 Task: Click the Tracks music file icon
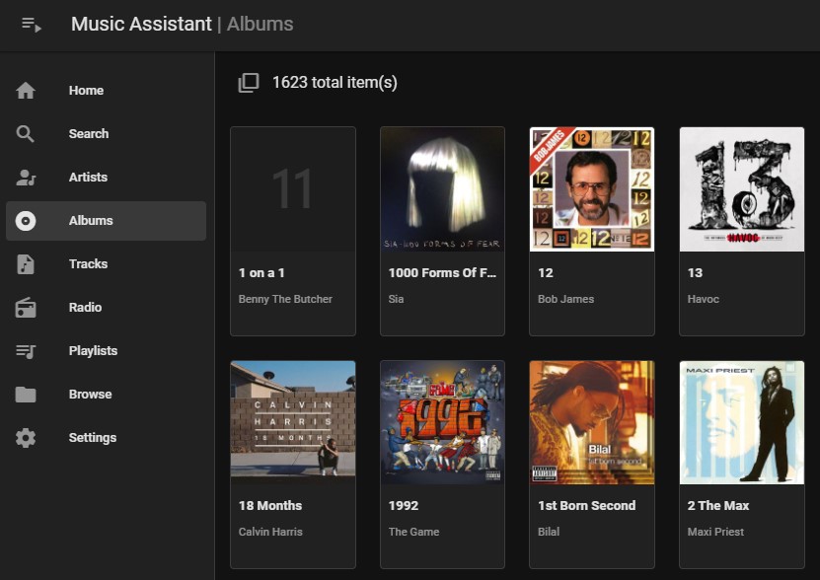26,264
